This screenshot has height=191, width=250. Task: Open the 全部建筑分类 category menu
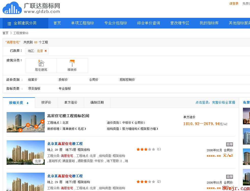point(25,23)
